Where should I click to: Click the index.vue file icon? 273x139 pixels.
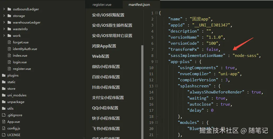(x=10, y=55)
